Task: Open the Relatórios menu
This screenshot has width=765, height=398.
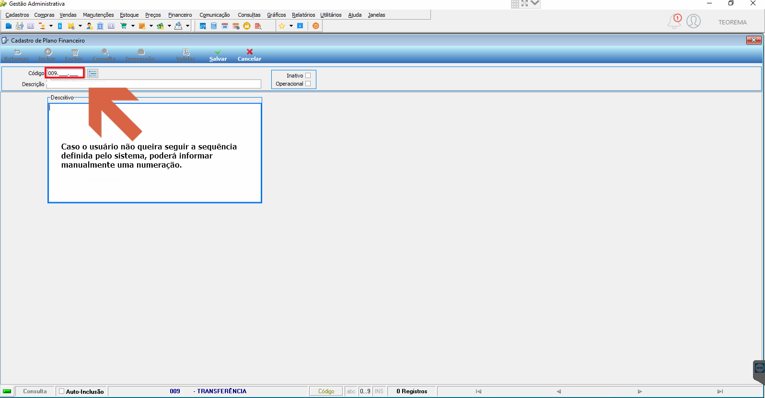Action: pos(303,15)
